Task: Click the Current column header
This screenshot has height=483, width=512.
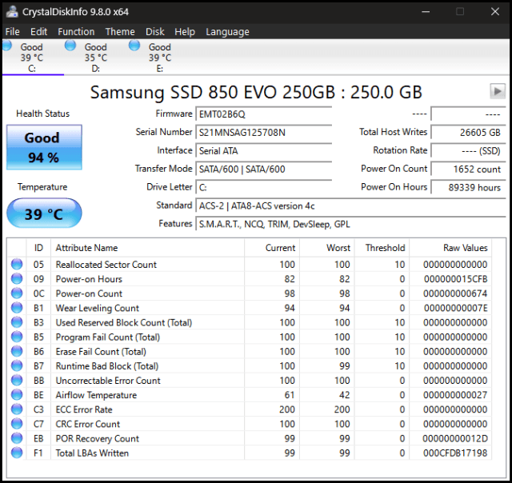Action: (272, 248)
